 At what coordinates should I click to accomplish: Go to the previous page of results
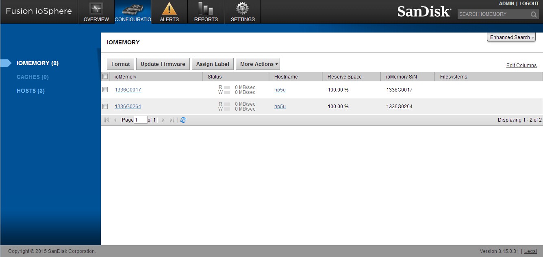115,120
